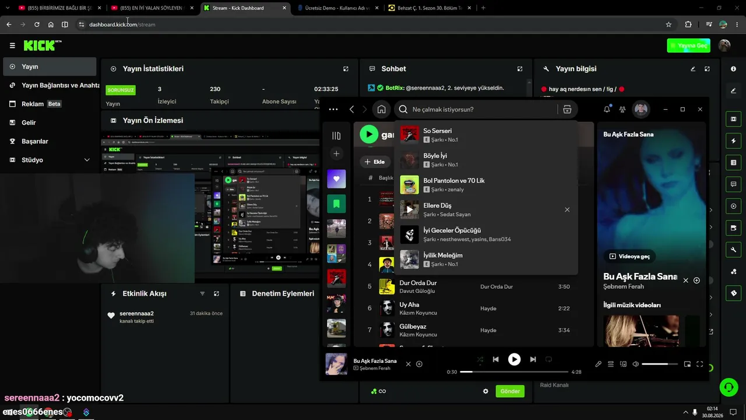The height and width of the screenshot is (420, 746).
Task: Create a new Spotify playlist with plus
Action: point(336,153)
